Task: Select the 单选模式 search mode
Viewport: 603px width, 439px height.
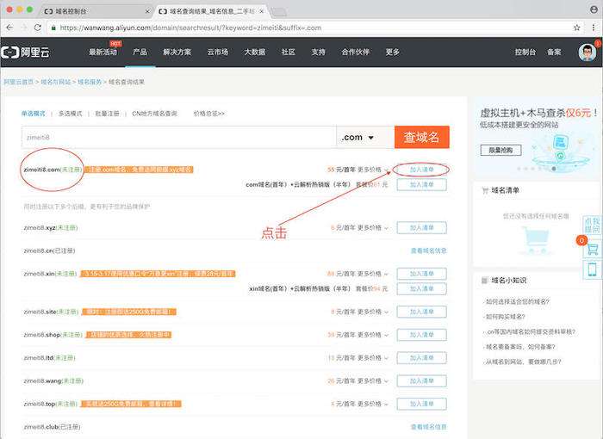Action: click(x=33, y=114)
